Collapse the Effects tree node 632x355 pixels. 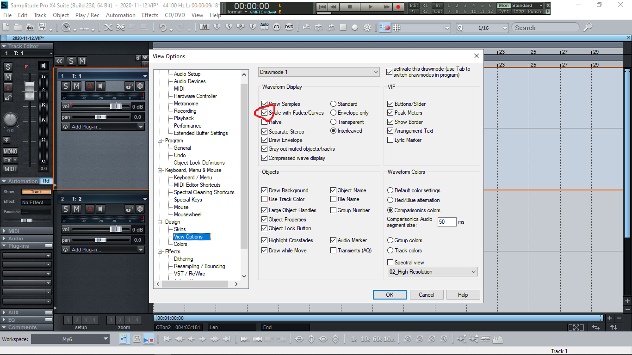pyautogui.click(x=161, y=251)
